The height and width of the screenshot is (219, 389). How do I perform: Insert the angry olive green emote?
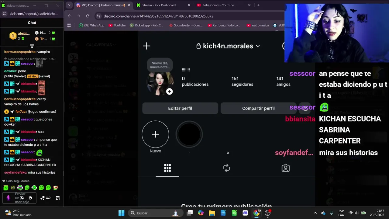13,188
